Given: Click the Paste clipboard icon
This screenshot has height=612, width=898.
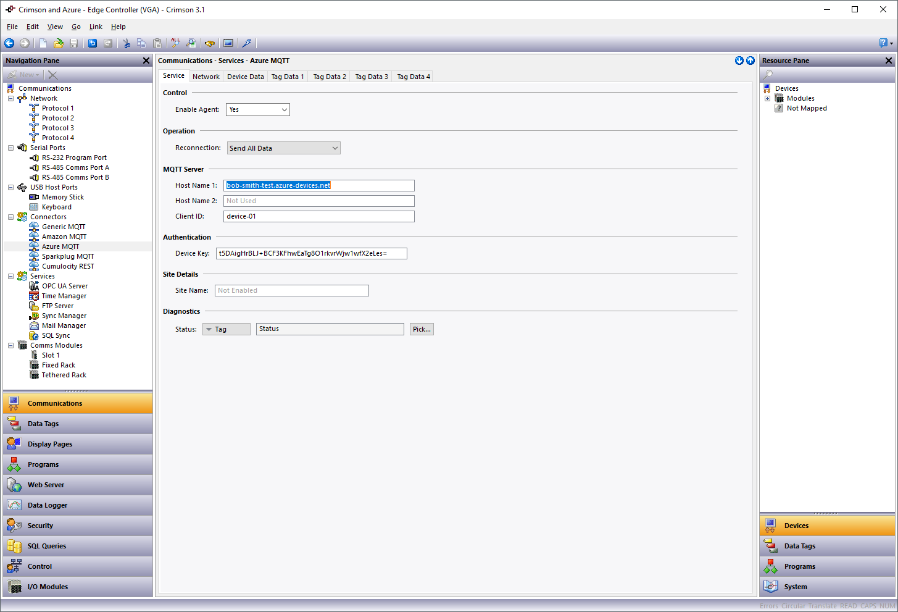Looking at the screenshot, I should tap(157, 43).
